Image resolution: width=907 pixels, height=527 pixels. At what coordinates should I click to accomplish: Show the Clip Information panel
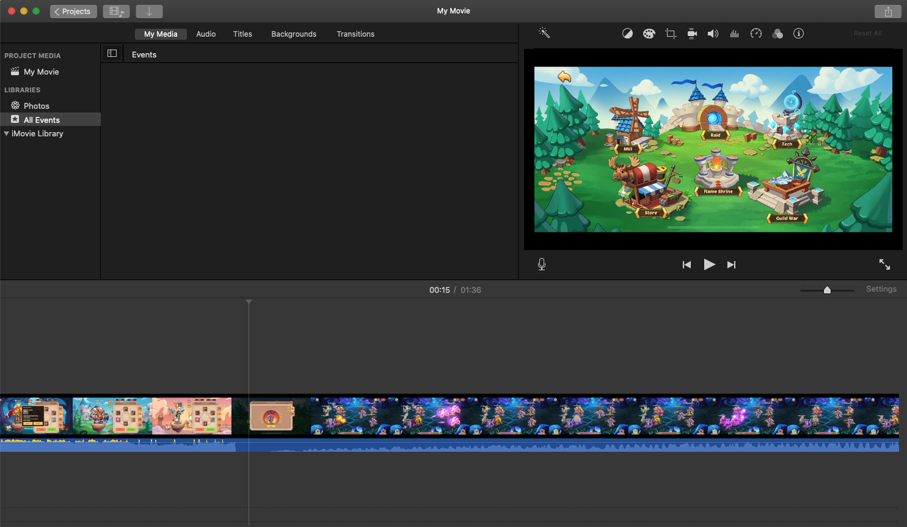pos(798,34)
